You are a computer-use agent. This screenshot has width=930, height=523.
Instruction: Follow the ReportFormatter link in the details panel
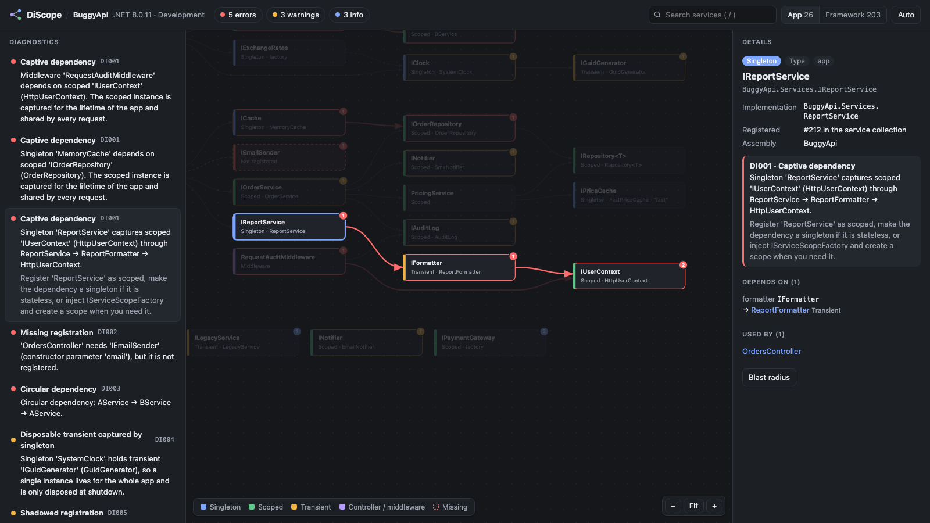tap(780, 310)
